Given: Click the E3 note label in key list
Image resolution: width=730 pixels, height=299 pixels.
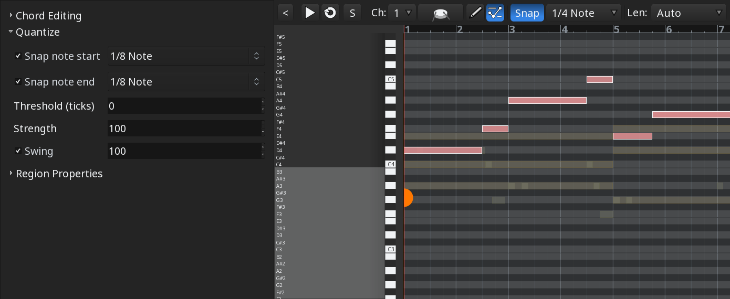Looking at the screenshot, I should pyautogui.click(x=279, y=221).
